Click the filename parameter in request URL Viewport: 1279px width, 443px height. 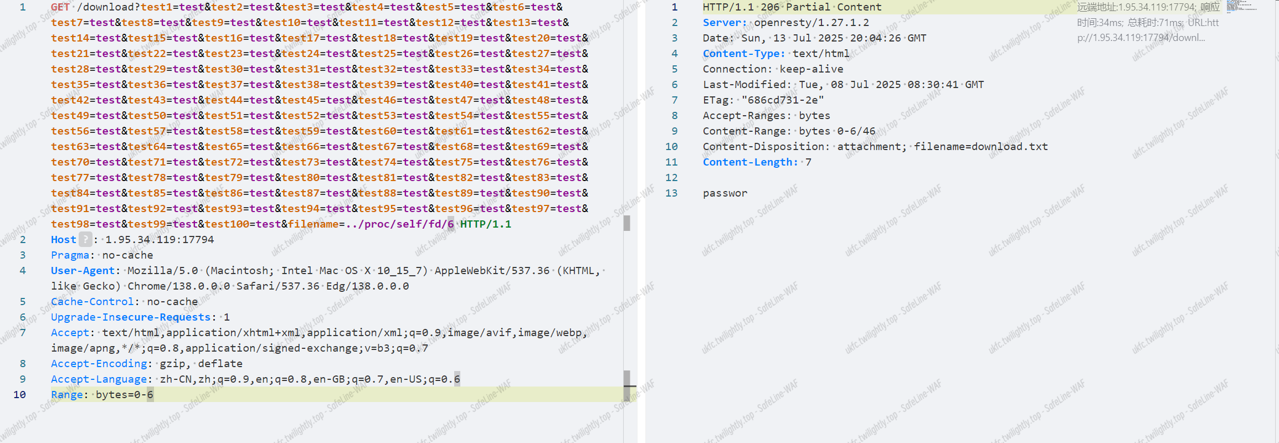pos(313,224)
